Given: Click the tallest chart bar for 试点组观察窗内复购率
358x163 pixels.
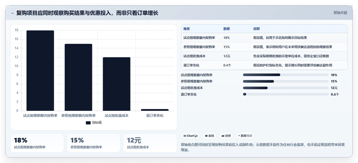Looking at the screenshot, I should click(x=40, y=71).
